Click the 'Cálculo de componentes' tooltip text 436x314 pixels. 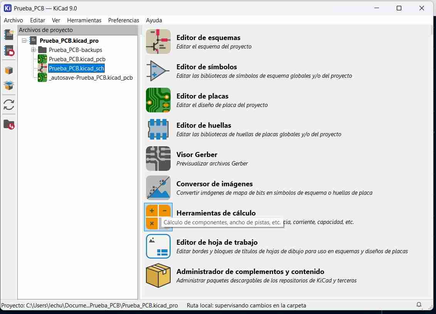[222, 222]
